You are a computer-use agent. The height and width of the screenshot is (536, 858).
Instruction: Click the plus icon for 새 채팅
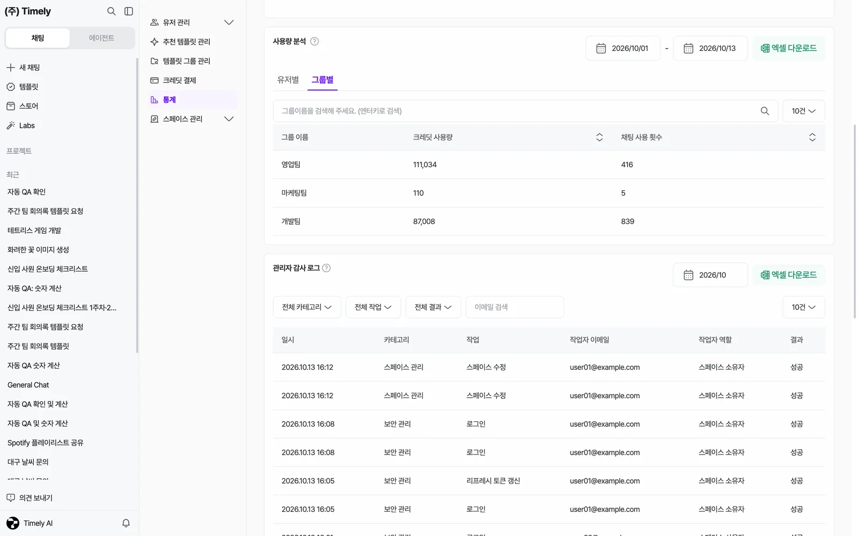click(x=11, y=68)
